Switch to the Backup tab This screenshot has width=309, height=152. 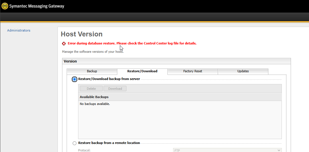[x=92, y=71]
